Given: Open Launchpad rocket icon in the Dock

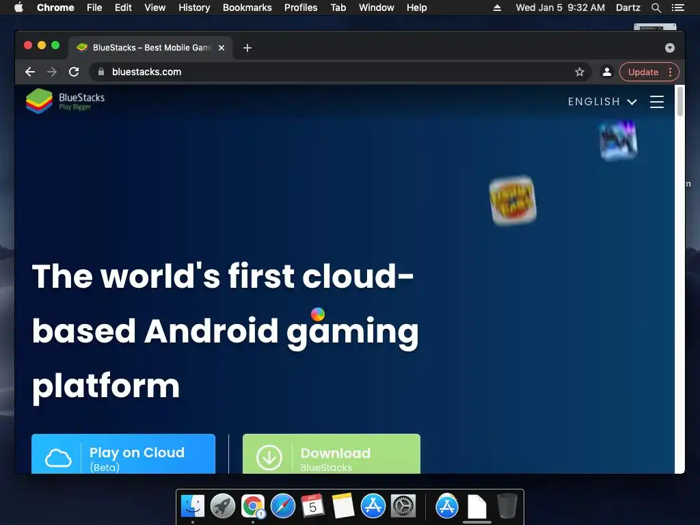Looking at the screenshot, I should click(x=222, y=506).
